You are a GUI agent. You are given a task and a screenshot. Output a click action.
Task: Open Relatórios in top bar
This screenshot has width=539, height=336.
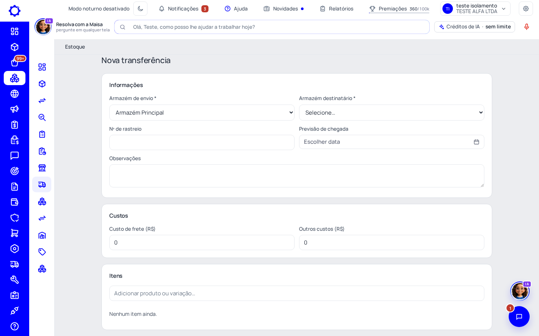pos(337,9)
